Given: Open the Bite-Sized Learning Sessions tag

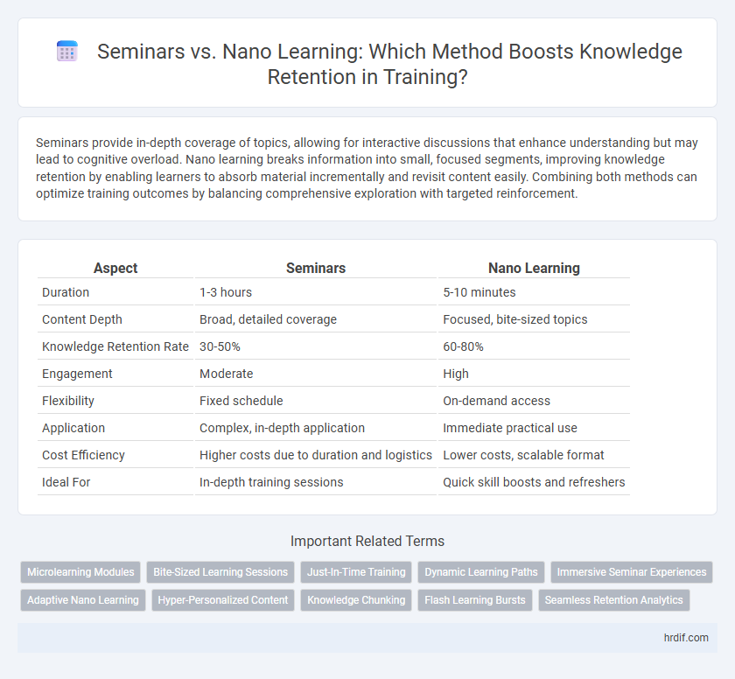Looking at the screenshot, I should tap(220, 572).
